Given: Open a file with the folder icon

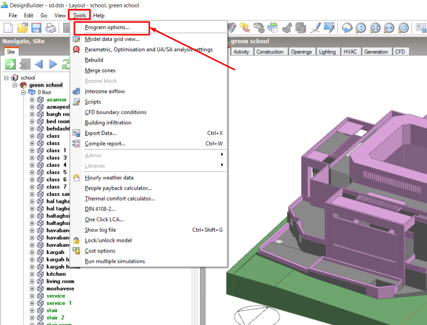Looking at the screenshot, I should click(x=22, y=28).
